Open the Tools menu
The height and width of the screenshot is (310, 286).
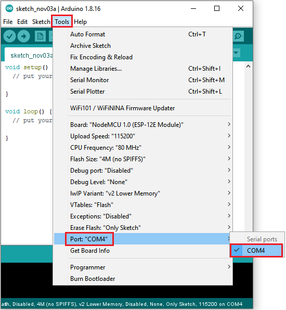click(62, 21)
